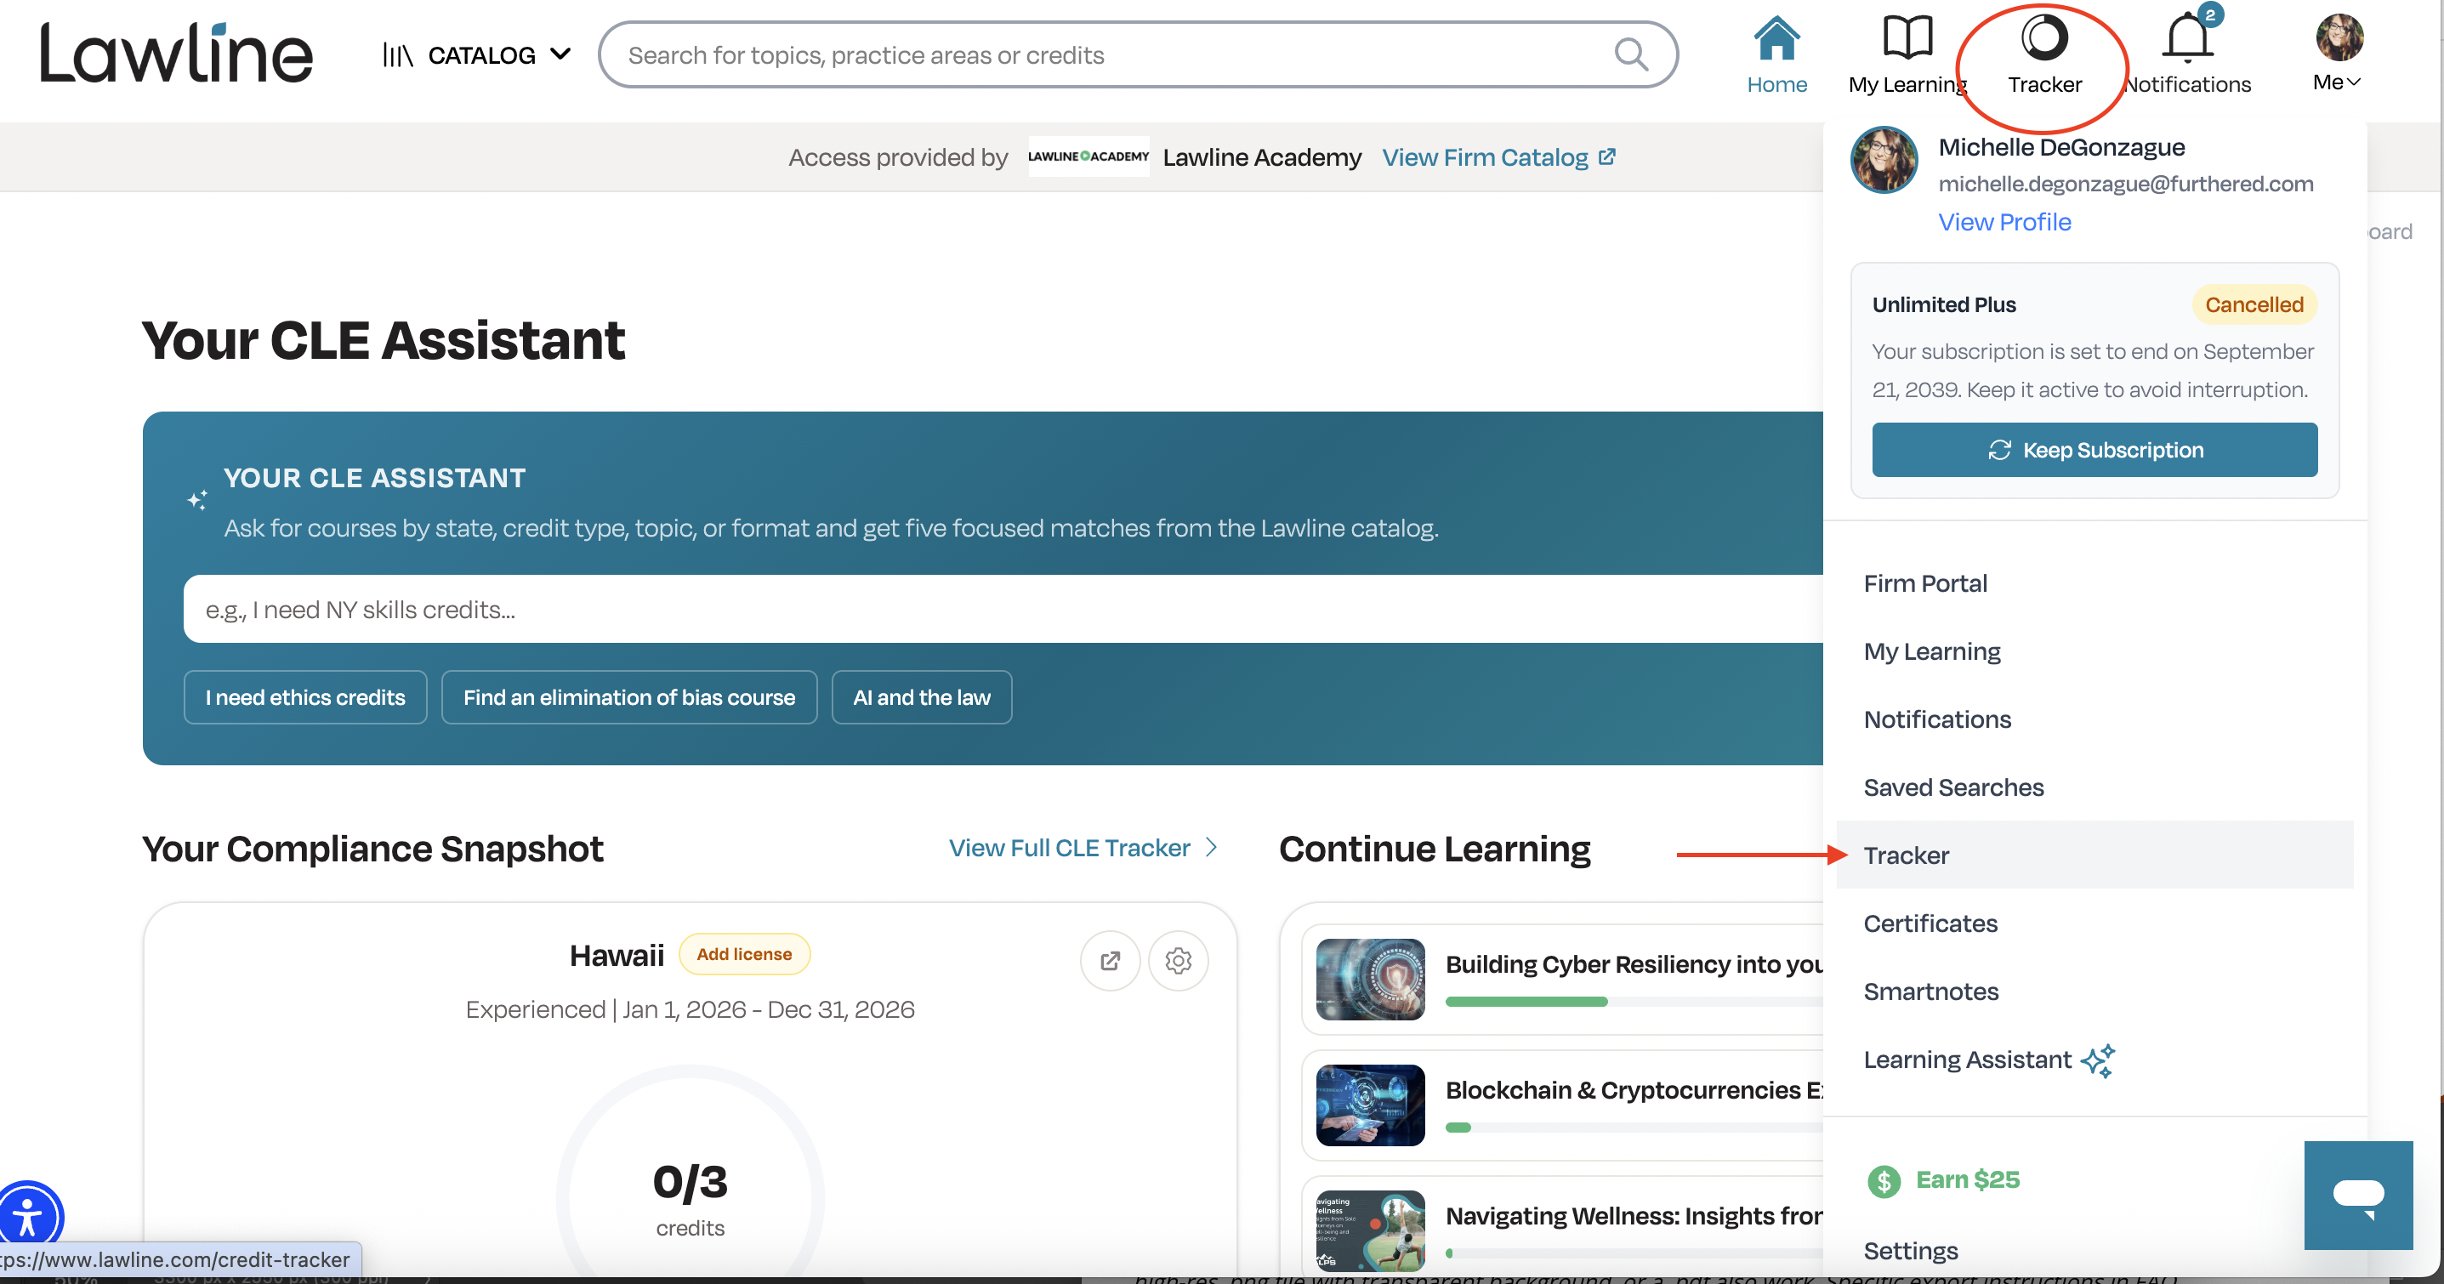Click the Lawline Academy logo badge
This screenshot has height=1284, width=2444.
point(1088,156)
